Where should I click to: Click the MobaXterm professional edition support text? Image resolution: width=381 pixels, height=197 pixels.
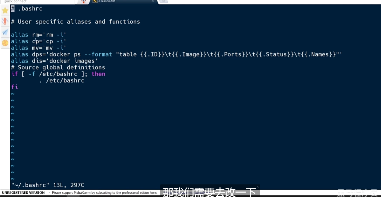(105, 193)
